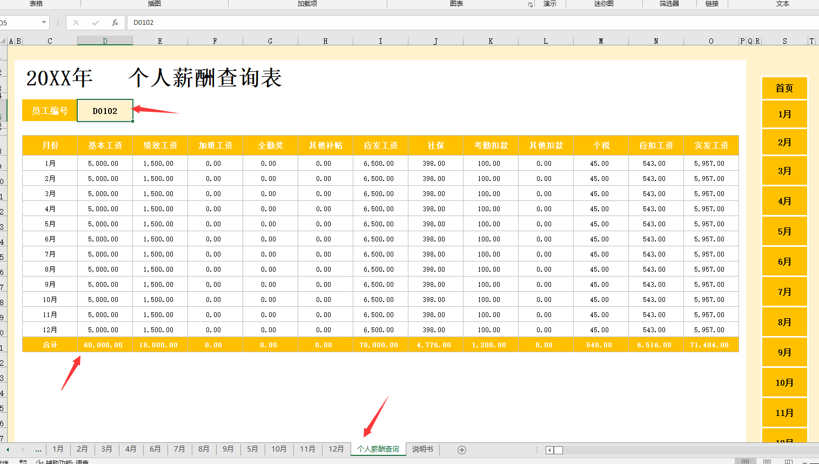Select the employee number cell D0102
819x464 pixels.
pos(105,111)
